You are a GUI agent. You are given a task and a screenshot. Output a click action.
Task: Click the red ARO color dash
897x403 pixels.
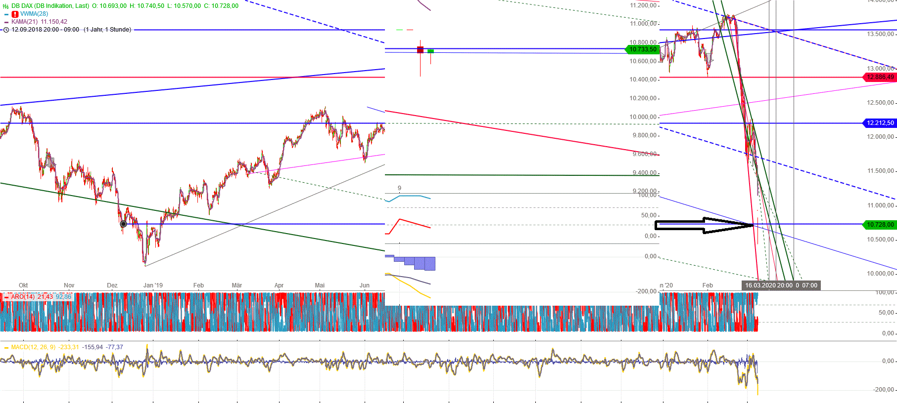click(6, 297)
